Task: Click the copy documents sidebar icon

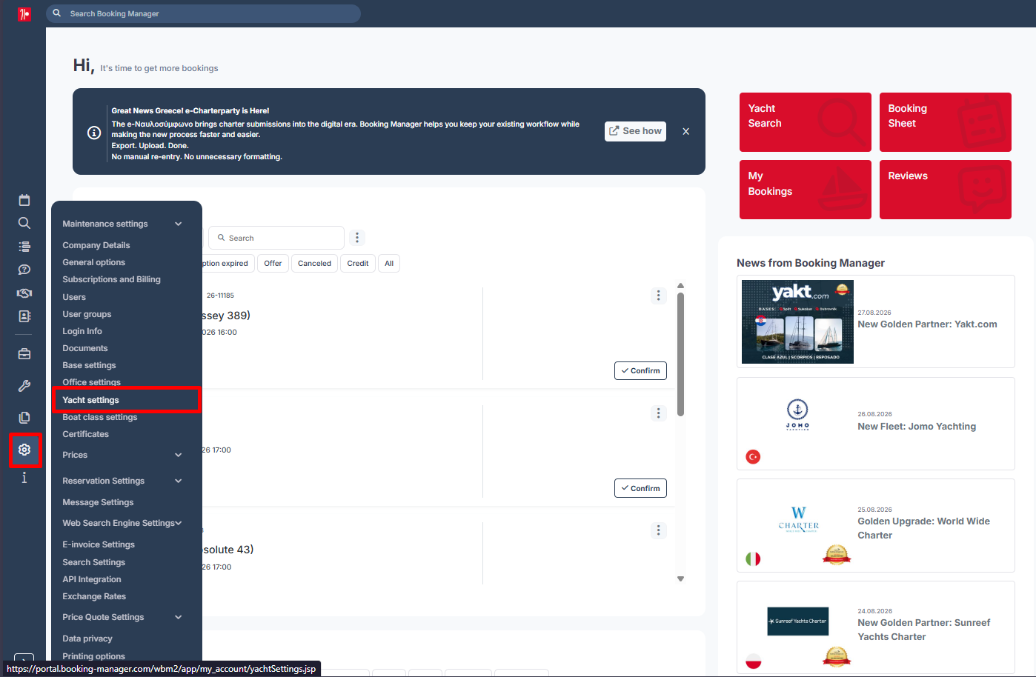Action: click(x=24, y=418)
